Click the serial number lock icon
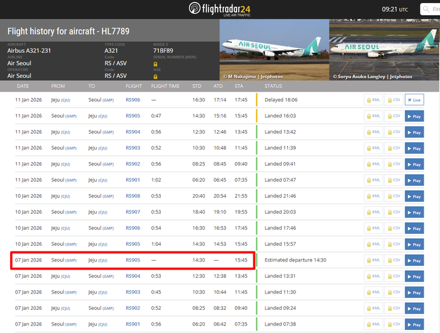Screen dimensions: 440x333 [x=155, y=64]
